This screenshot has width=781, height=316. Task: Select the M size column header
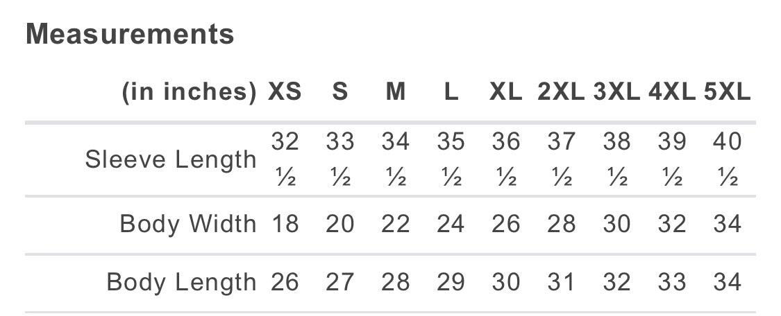click(395, 92)
